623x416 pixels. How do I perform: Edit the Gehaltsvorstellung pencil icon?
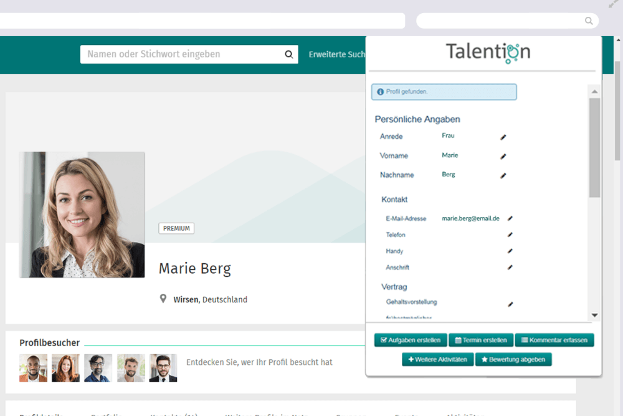(510, 304)
